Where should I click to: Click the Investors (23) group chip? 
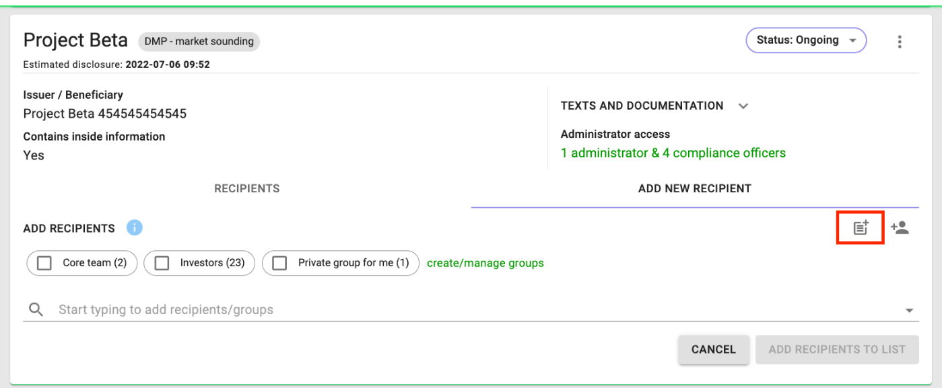[199, 263]
